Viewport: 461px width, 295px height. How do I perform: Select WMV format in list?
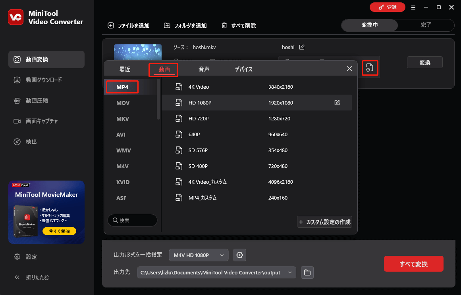(x=123, y=150)
